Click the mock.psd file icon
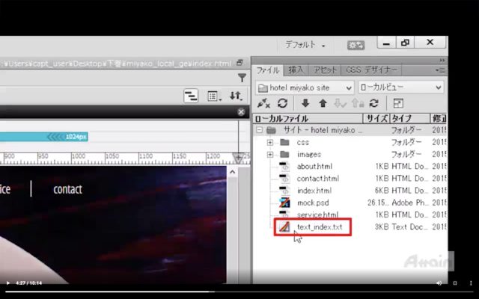The height and width of the screenshot is (299, 479). 284,203
